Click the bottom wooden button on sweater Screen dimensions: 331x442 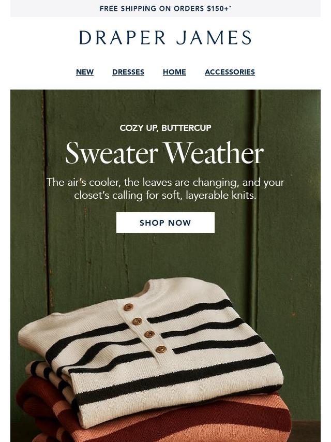(161, 349)
